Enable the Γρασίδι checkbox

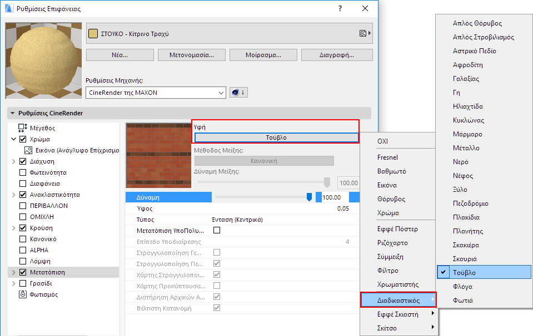[x=23, y=283]
